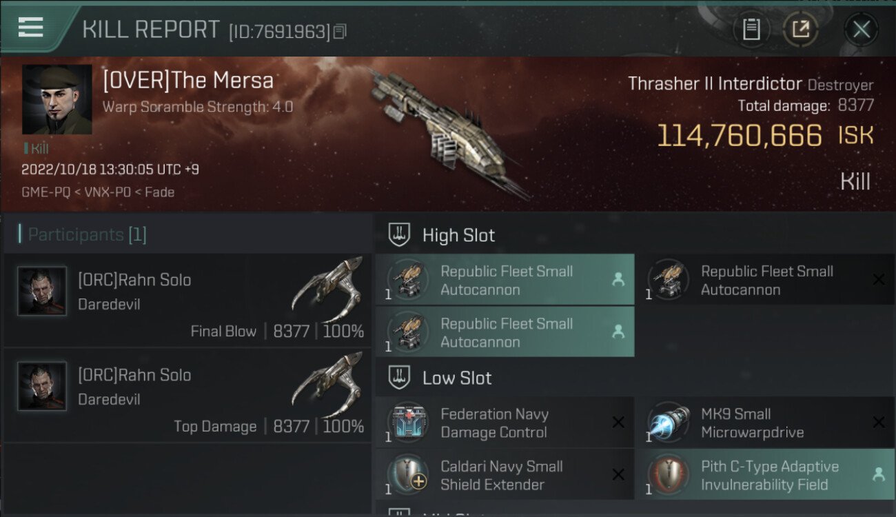
Task: Copy the kill report ID
Action: (340, 32)
